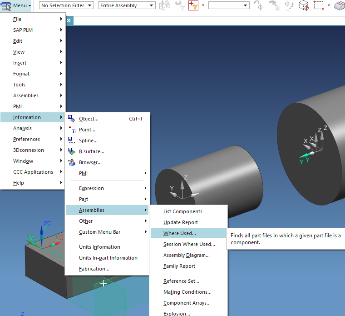Choose List Components from Assemblies submenu
The width and height of the screenshot is (345, 316).
(183, 211)
